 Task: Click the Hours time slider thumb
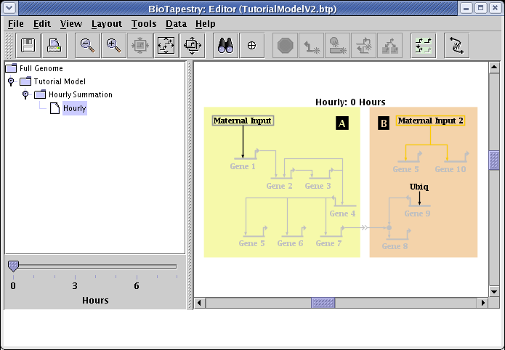[x=13, y=266]
